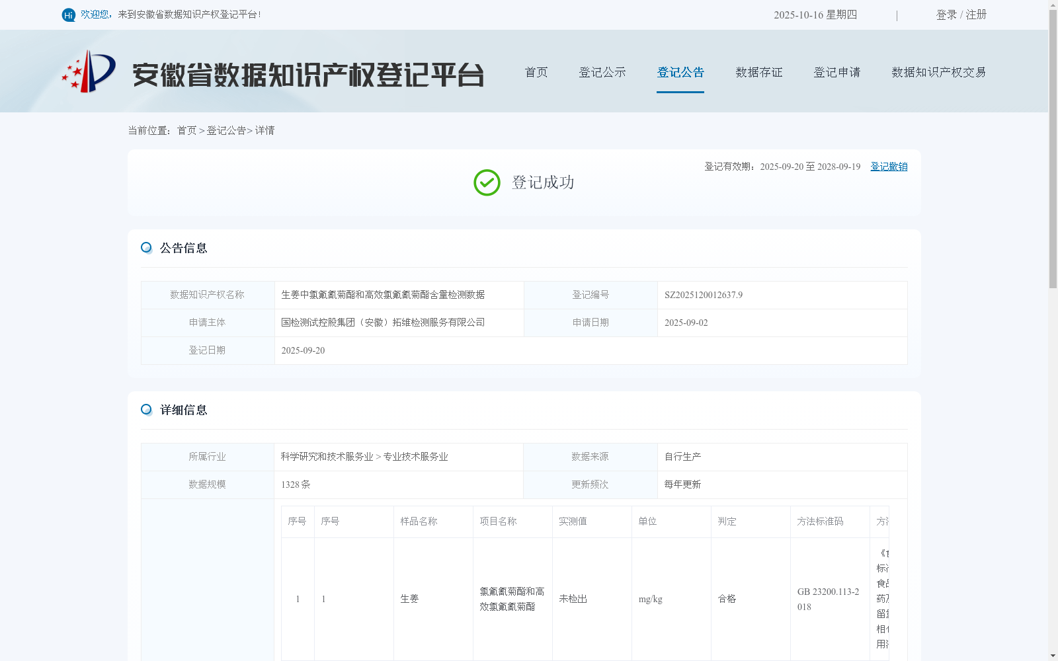Click the 公告信息 section heading
Image resolution: width=1058 pixels, height=661 pixels.
[x=184, y=248]
